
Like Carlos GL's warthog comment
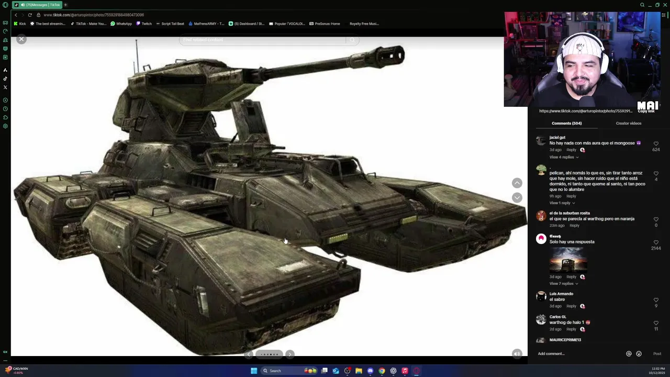point(656,323)
